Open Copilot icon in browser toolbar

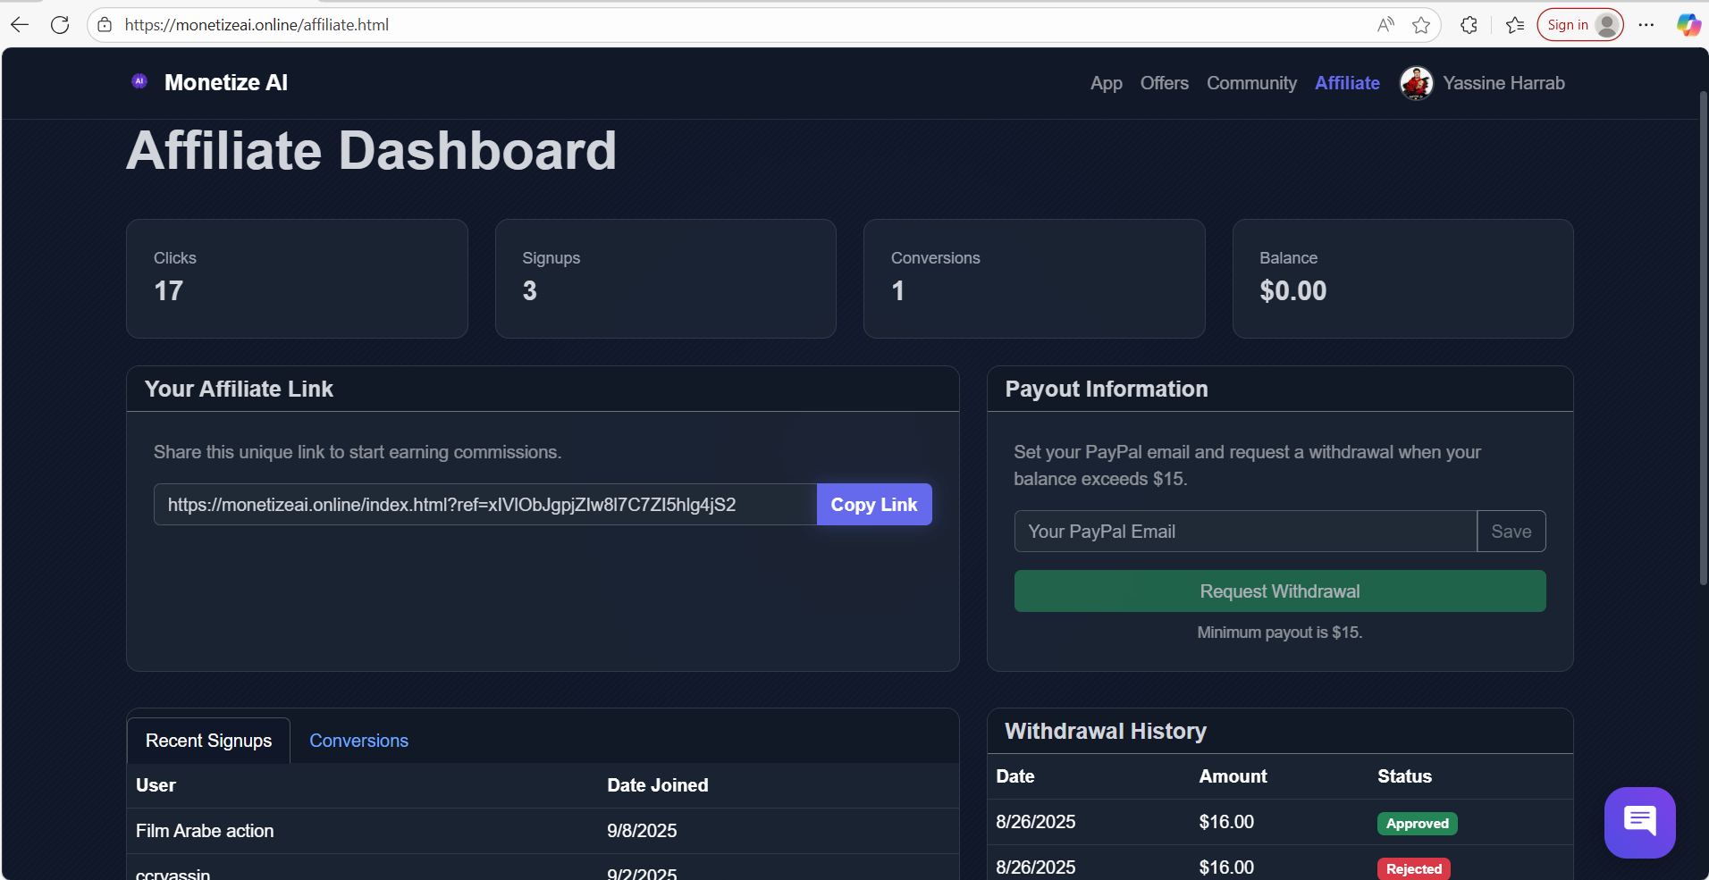click(x=1688, y=25)
